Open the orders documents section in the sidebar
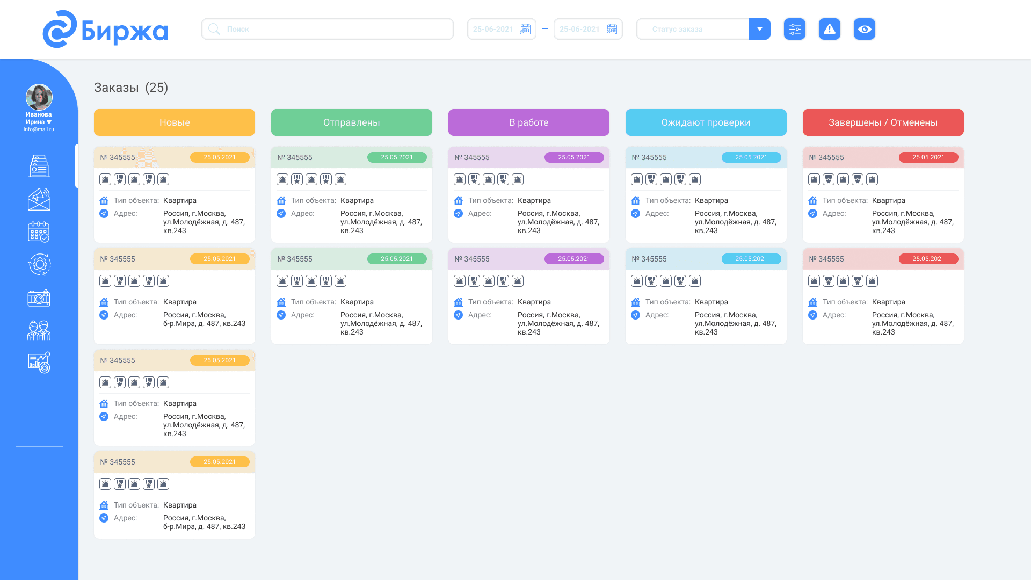The height and width of the screenshot is (580, 1031). 39,166
